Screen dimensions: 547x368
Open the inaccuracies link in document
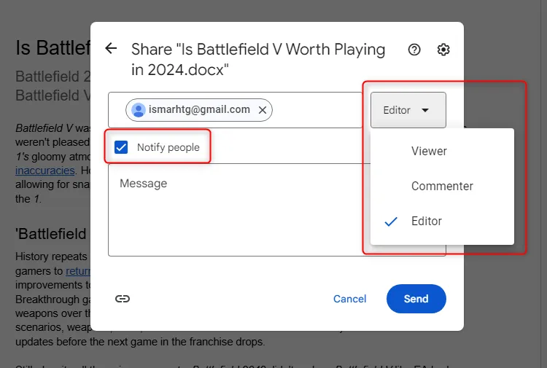pos(45,171)
